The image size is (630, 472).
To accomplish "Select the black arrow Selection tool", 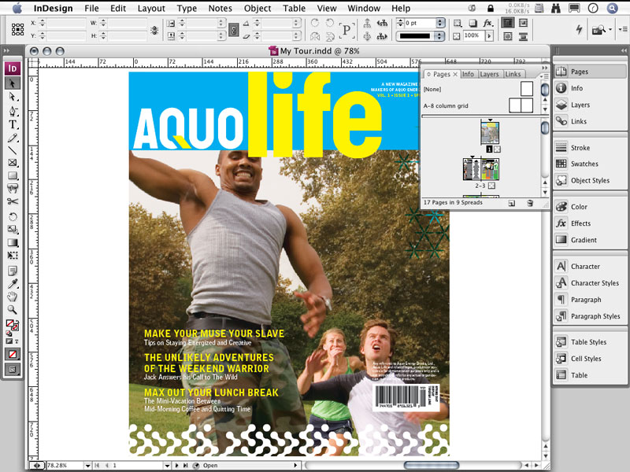I will (x=13, y=83).
